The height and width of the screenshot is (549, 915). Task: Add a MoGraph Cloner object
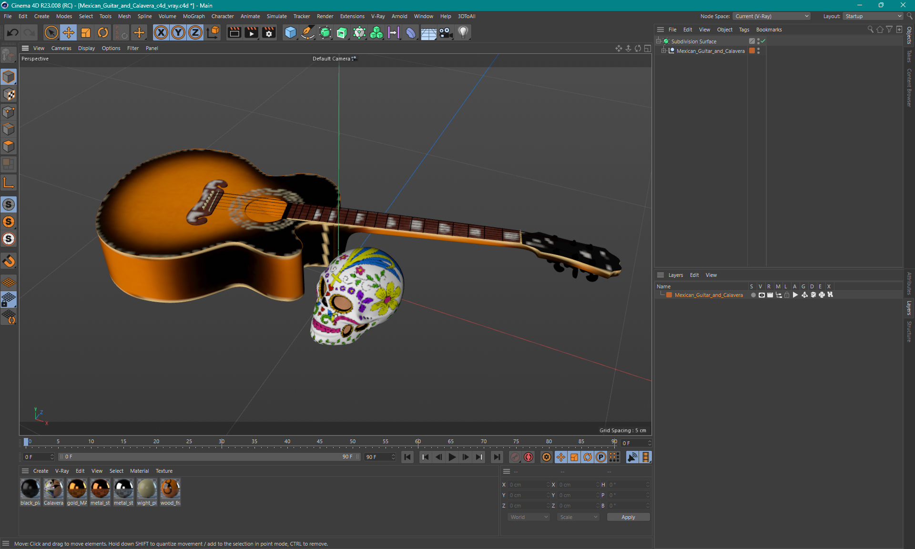[x=376, y=32]
